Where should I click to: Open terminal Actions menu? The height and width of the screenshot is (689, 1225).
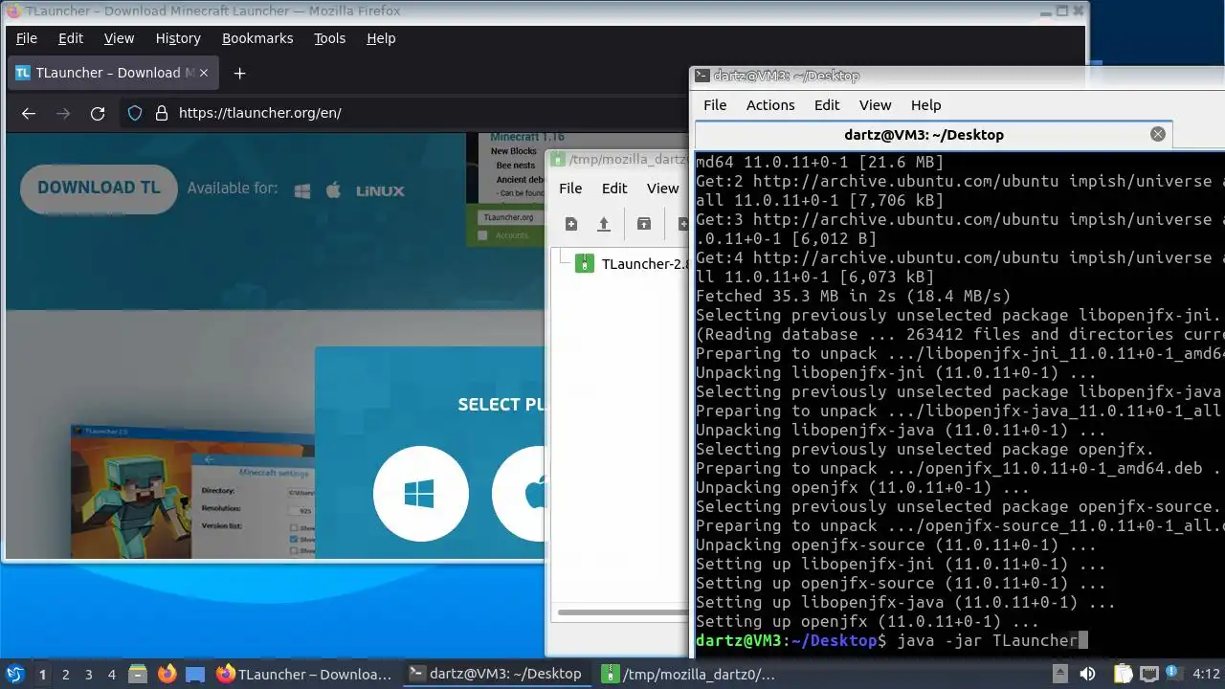coord(770,105)
